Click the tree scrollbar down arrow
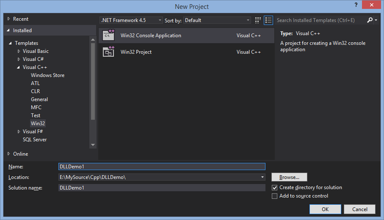The image size is (384, 220). pyautogui.click(x=93, y=145)
